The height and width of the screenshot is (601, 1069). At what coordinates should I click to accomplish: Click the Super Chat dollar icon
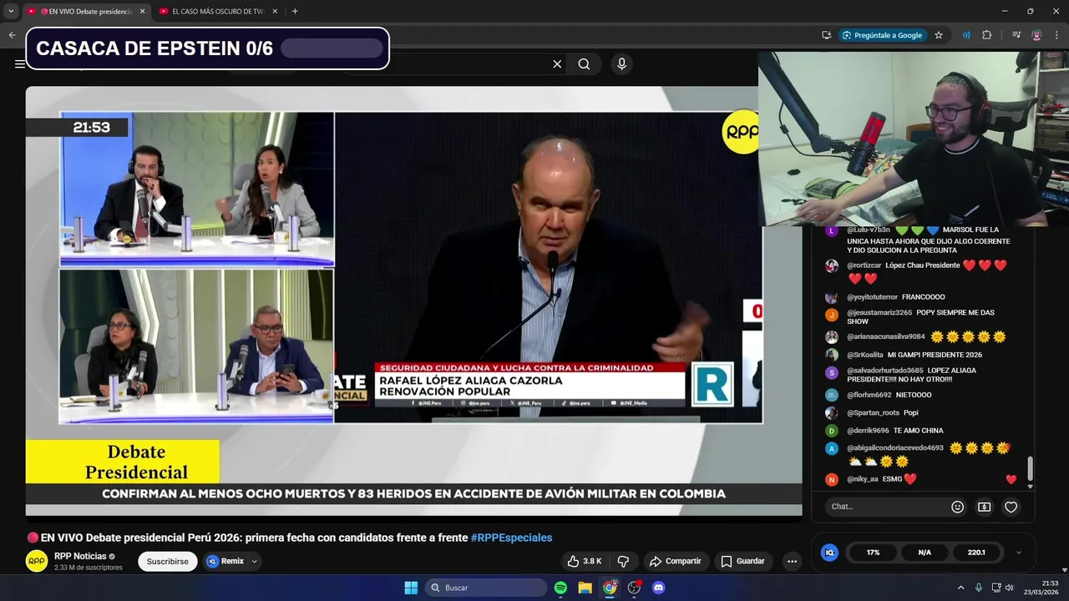click(x=985, y=507)
